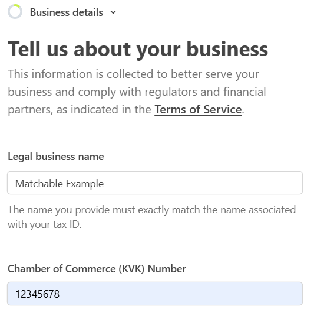Click the tax ID helper text
This screenshot has height=316, width=314.
(x=152, y=217)
